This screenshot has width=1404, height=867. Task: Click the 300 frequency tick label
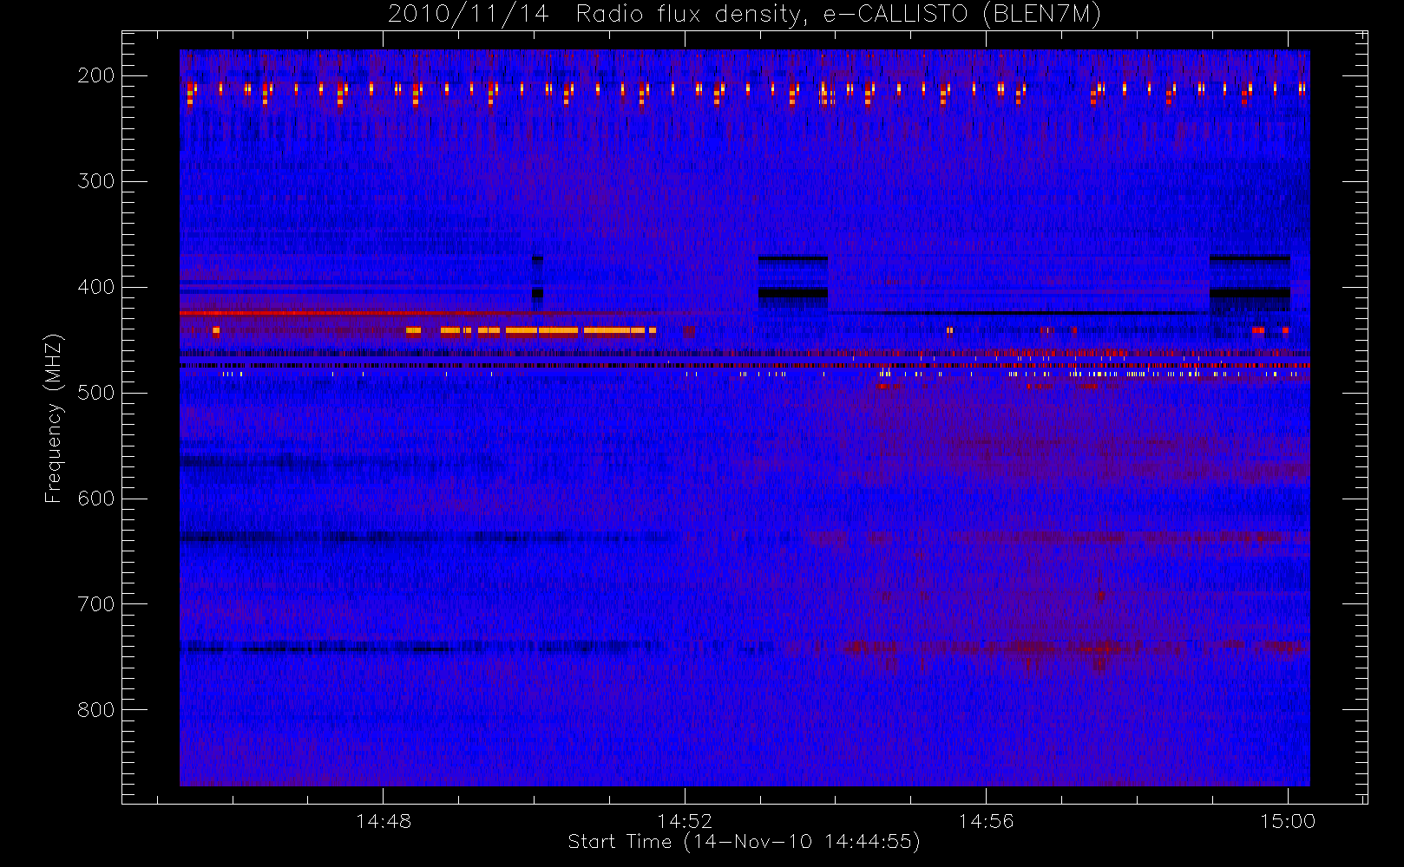pyautogui.click(x=96, y=181)
